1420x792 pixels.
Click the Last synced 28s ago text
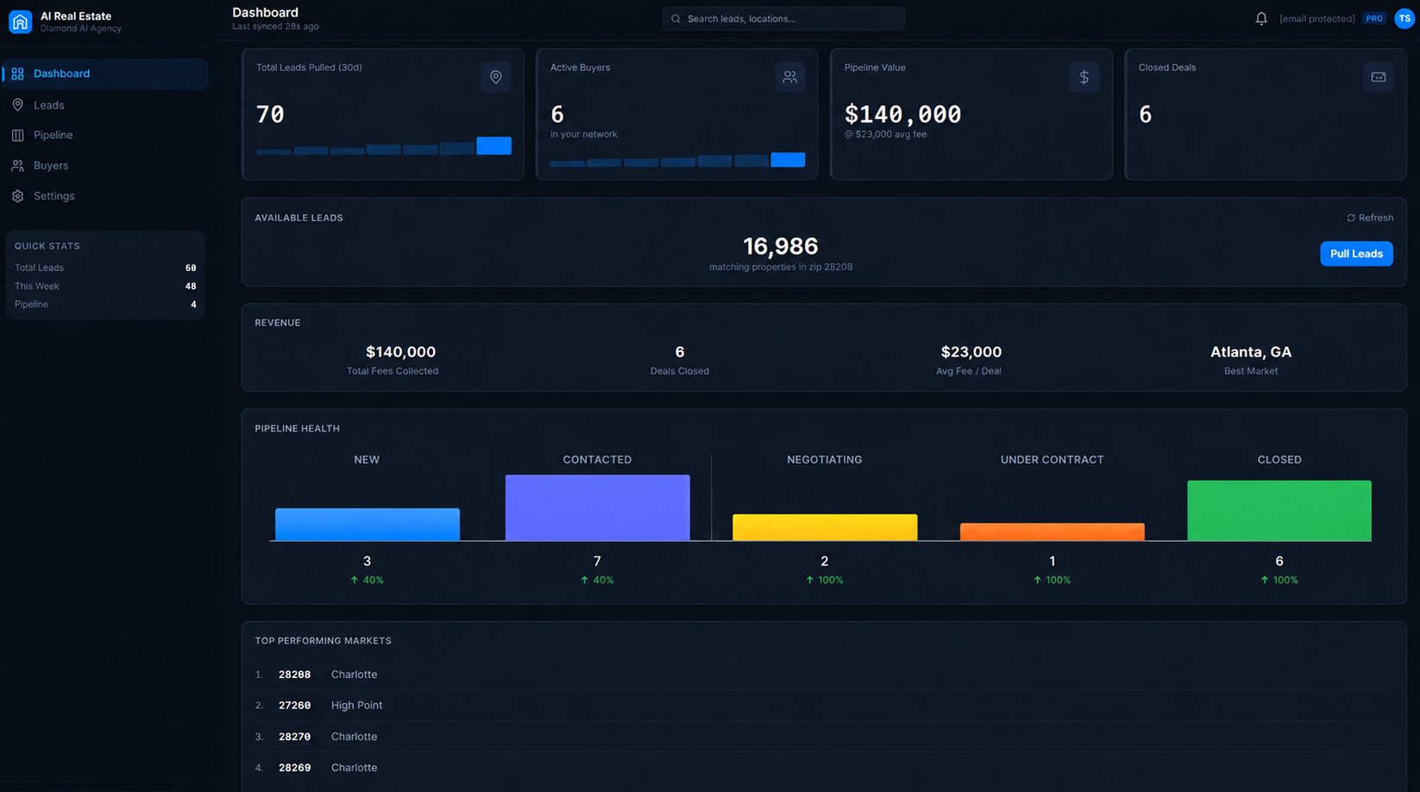tap(275, 27)
